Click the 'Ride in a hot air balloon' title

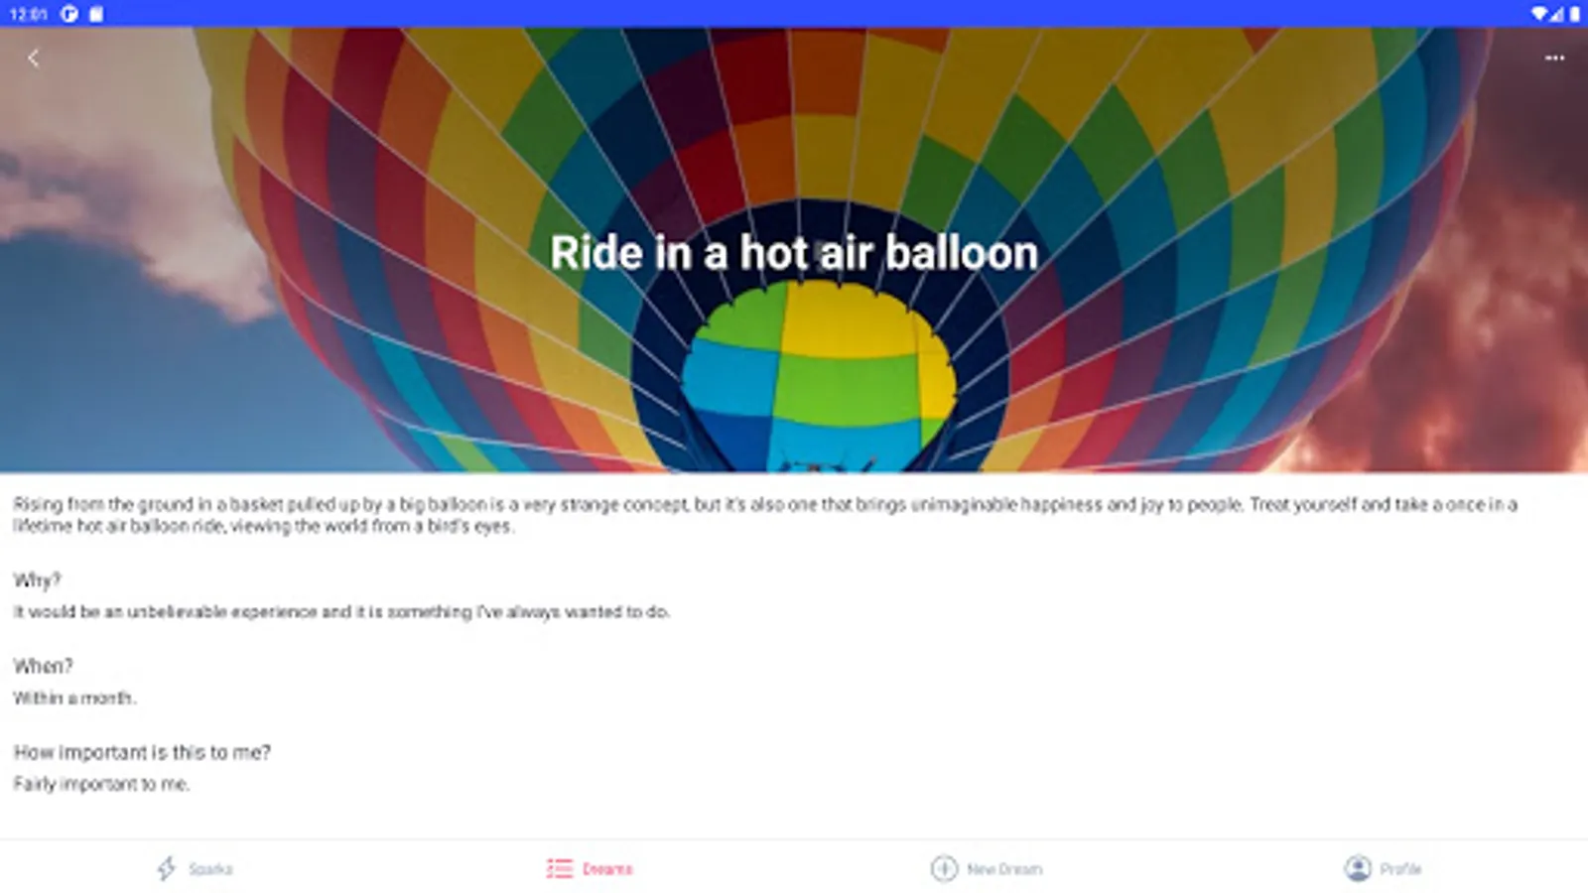click(x=794, y=253)
